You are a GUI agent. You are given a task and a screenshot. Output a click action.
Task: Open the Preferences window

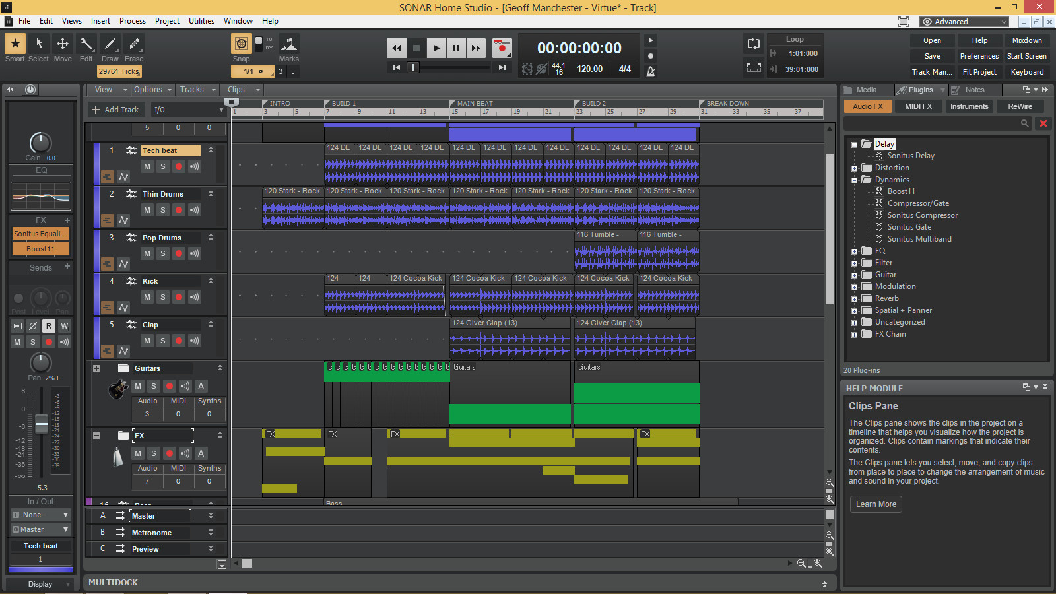click(979, 56)
